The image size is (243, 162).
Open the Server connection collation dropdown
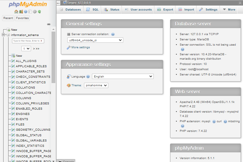(x=95, y=40)
